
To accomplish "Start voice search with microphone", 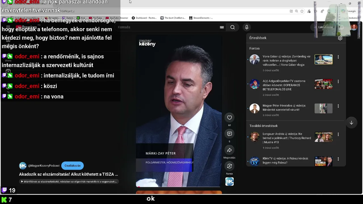I will tap(247, 27).
